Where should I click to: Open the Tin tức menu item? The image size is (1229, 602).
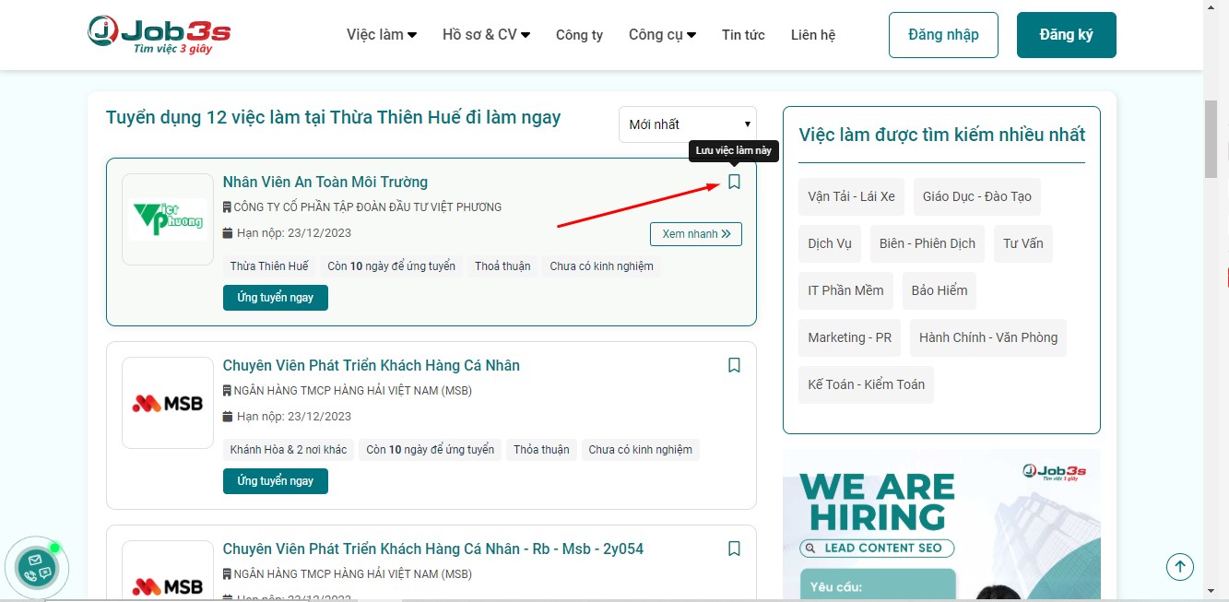tap(743, 34)
